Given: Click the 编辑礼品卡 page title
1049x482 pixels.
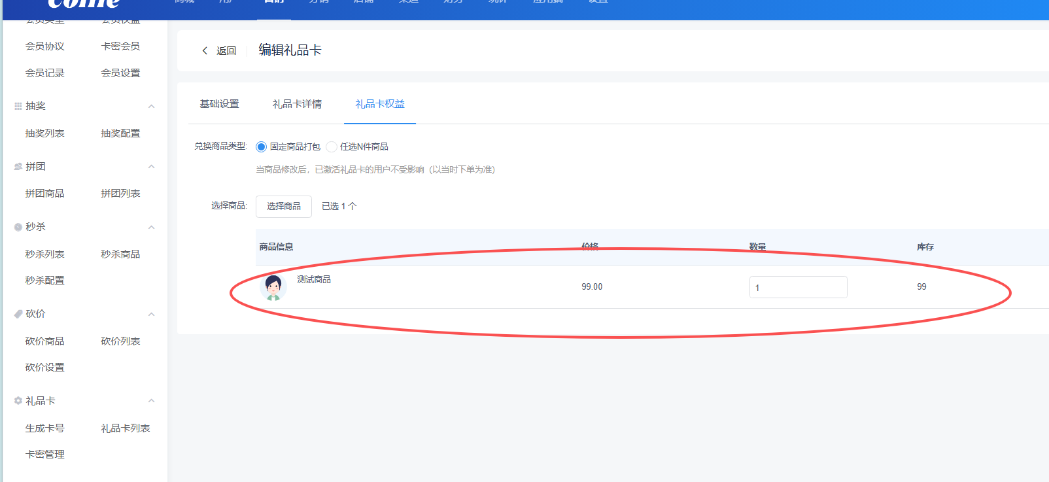Looking at the screenshot, I should tap(290, 50).
